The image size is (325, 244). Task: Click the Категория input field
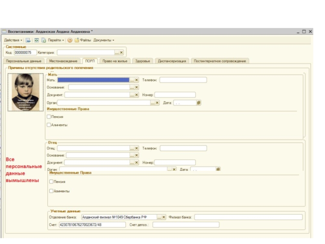(86, 53)
